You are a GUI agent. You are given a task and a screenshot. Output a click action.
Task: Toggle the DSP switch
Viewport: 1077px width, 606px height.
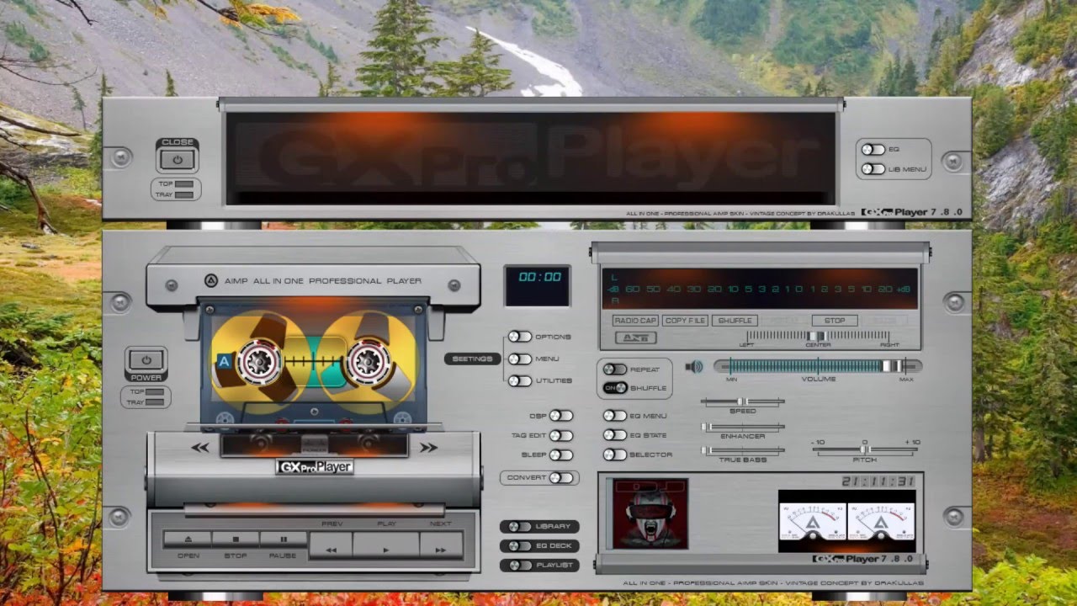coord(561,416)
